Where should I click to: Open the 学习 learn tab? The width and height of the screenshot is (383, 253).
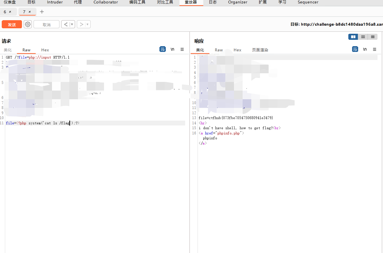point(282,2)
